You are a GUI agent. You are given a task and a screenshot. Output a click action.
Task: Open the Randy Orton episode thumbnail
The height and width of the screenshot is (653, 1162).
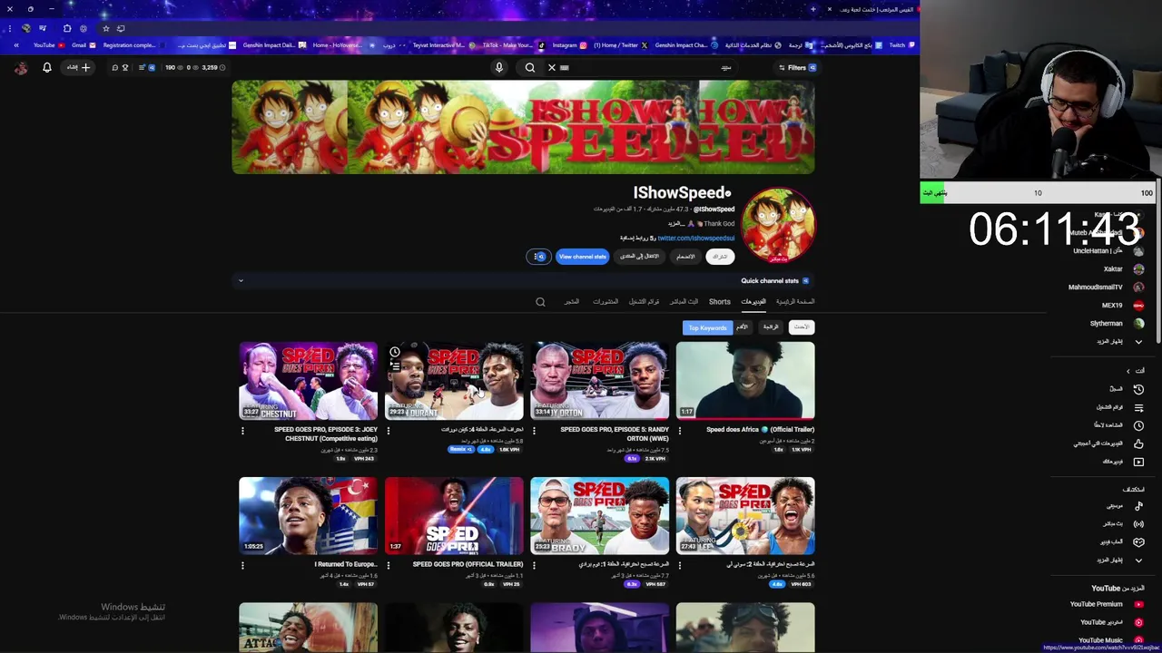pyautogui.click(x=600, y=381)
